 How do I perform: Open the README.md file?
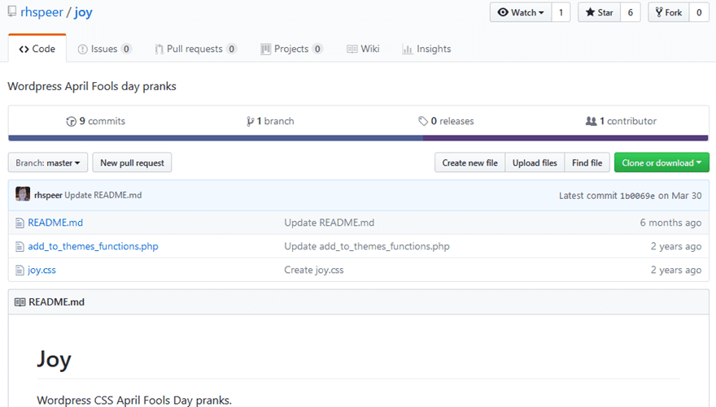[55, 223]
